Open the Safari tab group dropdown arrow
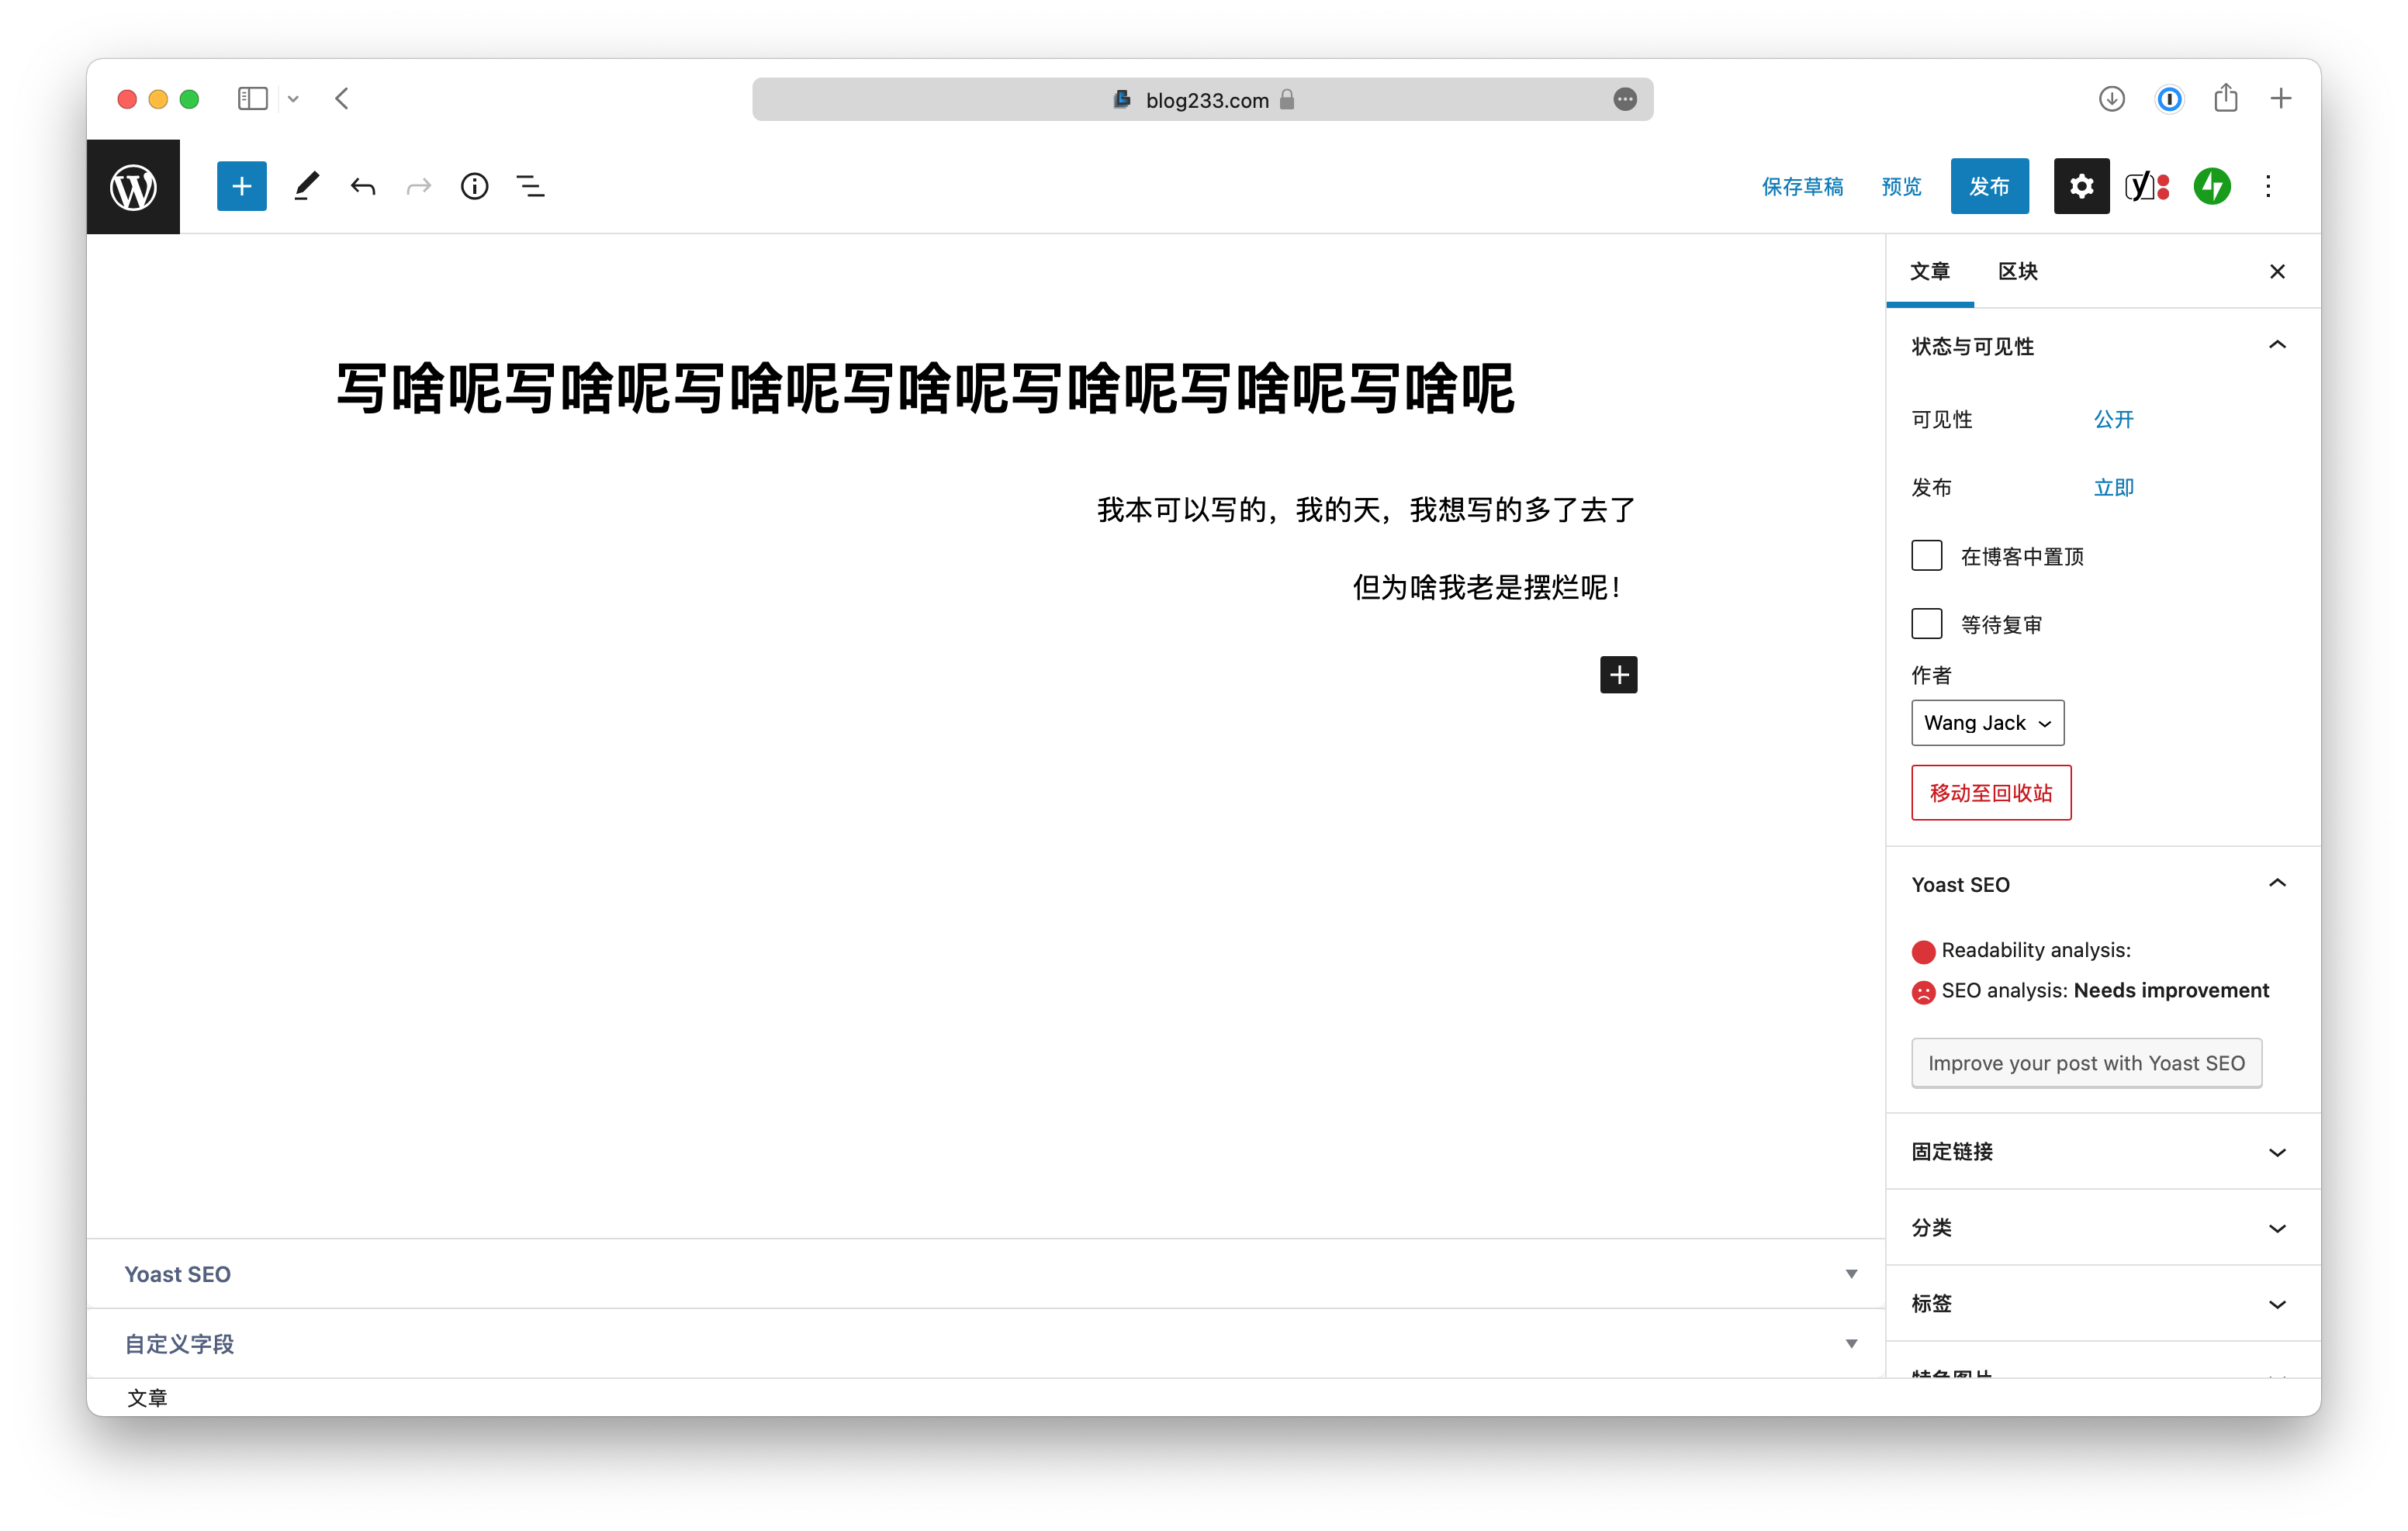The width and height of the screenshot is (2408, 1531). 293,99
